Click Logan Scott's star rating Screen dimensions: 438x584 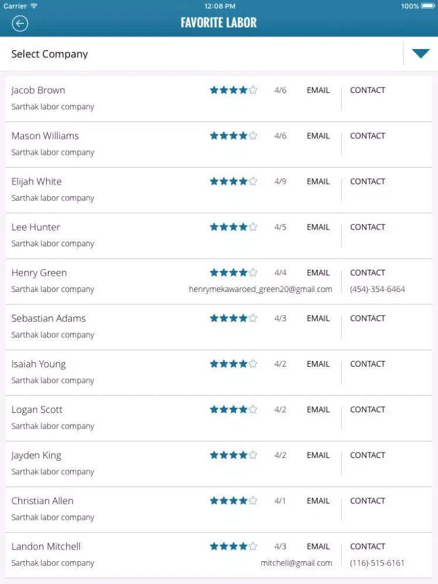coord(234,409)
